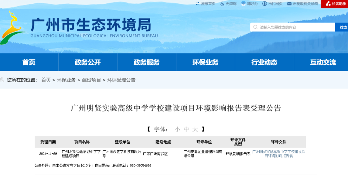Image resolution: width=348 pixels, height=181 pixels.
Task: Click the 市民网页 user icon
Action: pos(265,4)
